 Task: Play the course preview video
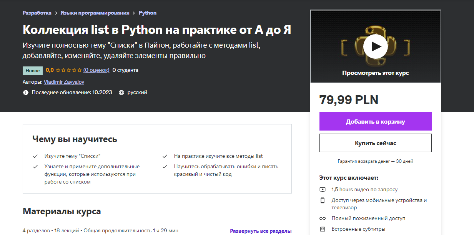375,46
